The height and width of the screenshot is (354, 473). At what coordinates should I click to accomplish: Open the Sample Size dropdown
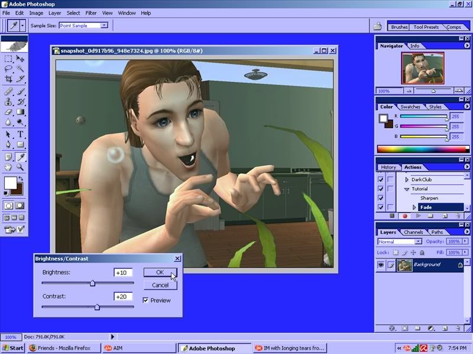104,25
